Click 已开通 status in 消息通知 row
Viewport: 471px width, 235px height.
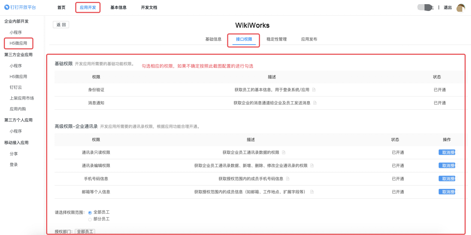pos(440,103)
